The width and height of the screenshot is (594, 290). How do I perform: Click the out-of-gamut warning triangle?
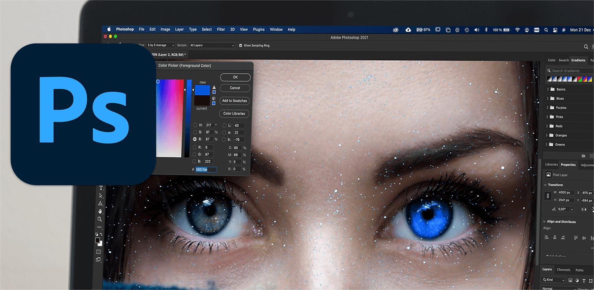214,87
